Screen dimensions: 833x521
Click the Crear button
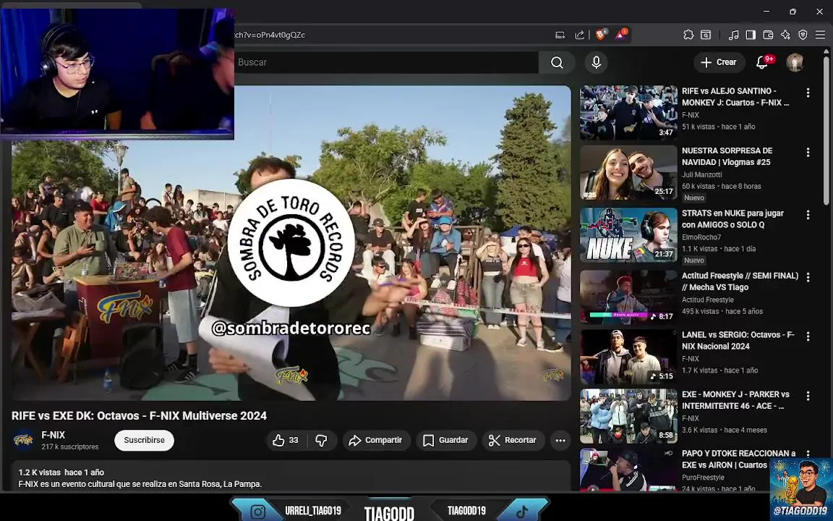(718, 62)
